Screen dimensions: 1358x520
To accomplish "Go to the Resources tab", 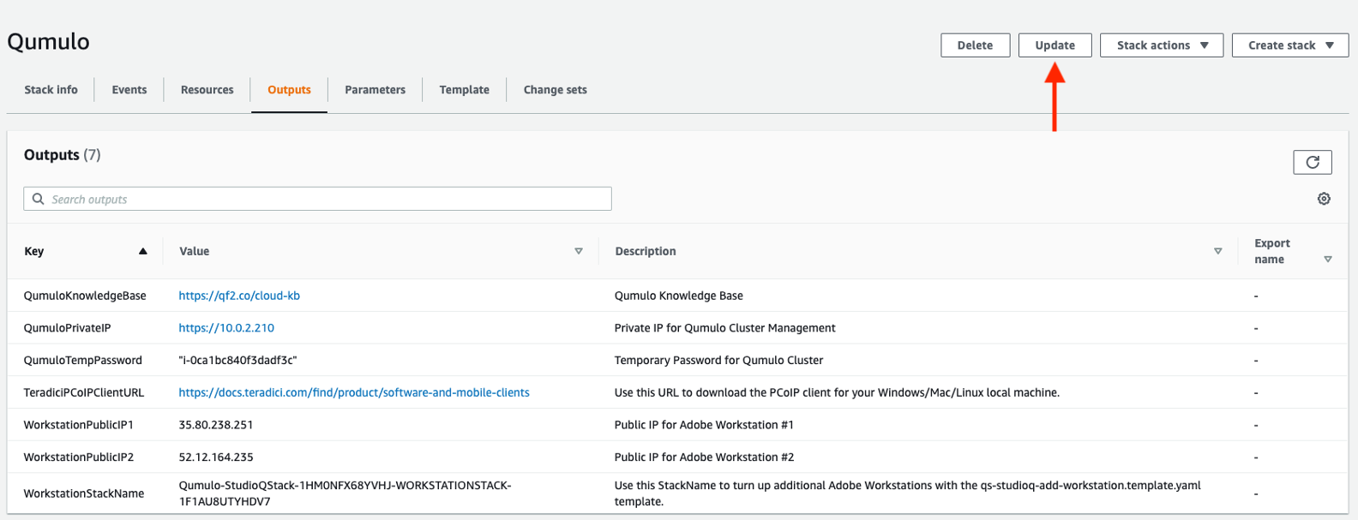I will 207,90.
